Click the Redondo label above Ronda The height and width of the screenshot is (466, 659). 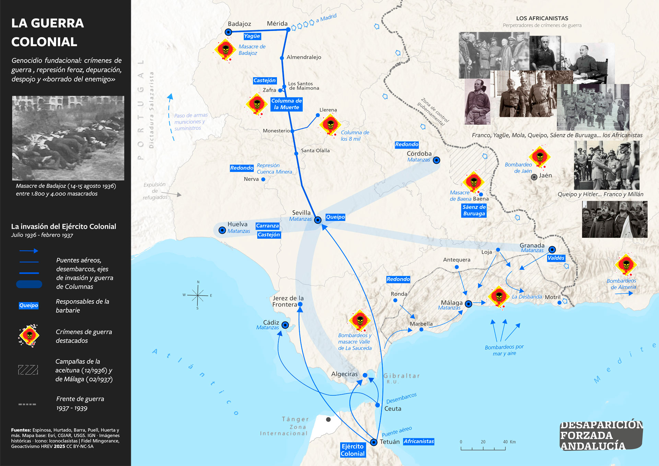pyautogui.click(x=398, y=279)
